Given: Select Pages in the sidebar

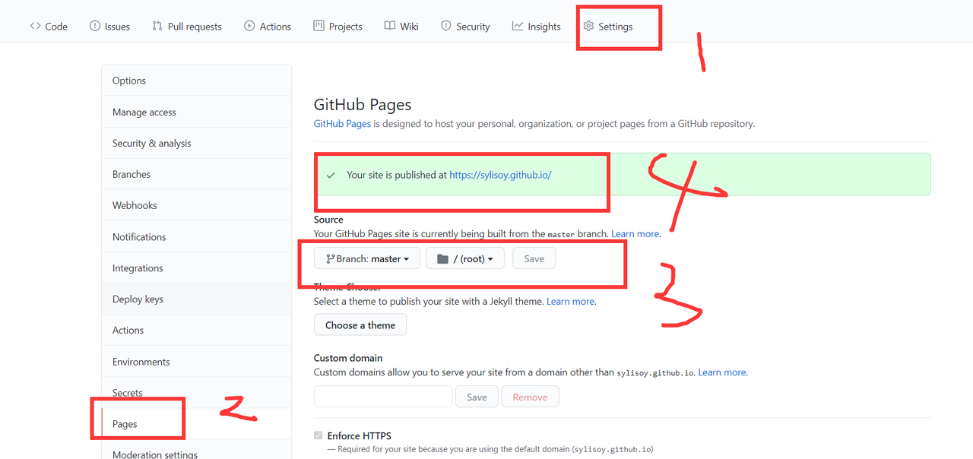Looking at the screenshot, I should [x=196, y=424].
